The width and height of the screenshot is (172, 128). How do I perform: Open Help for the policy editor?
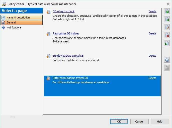click(160, 122)
